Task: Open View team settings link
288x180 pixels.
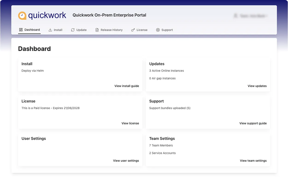Action: click(x=253, y=161)
